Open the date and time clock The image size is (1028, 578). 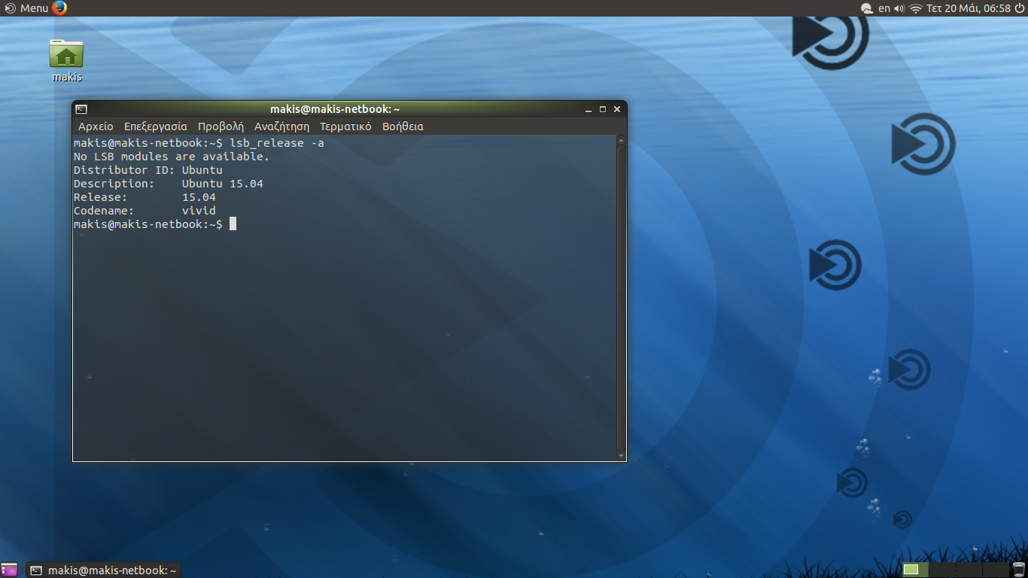968,8
